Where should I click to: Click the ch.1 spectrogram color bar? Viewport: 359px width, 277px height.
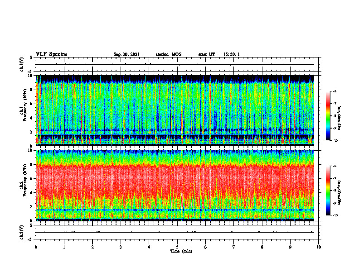tap(328, 116)
